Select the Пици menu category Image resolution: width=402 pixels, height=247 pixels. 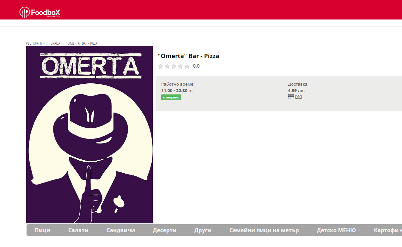[x=43, y=230]
